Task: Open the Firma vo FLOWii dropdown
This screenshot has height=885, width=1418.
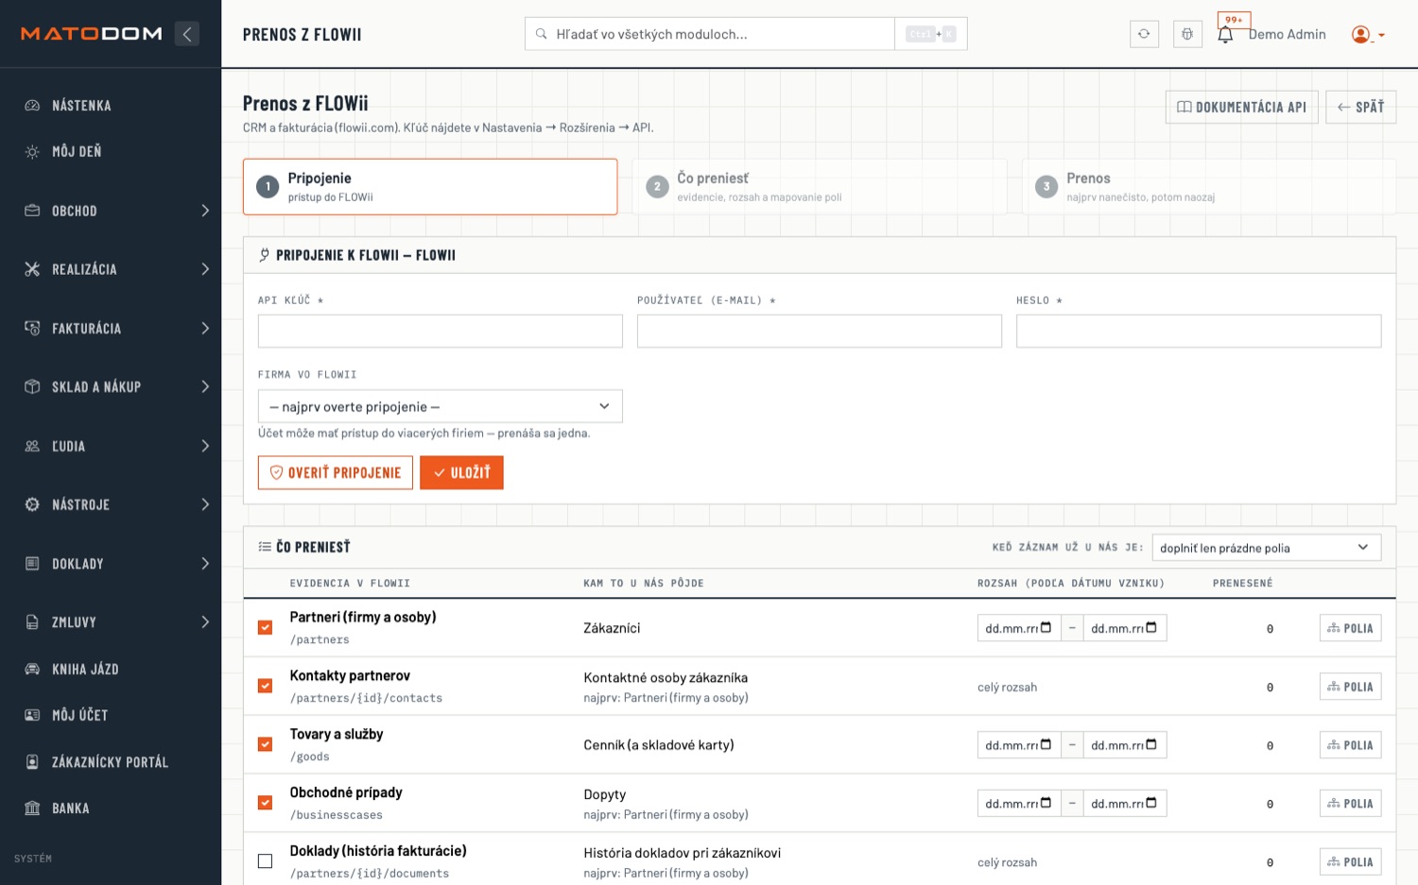Action: [440, 406]
